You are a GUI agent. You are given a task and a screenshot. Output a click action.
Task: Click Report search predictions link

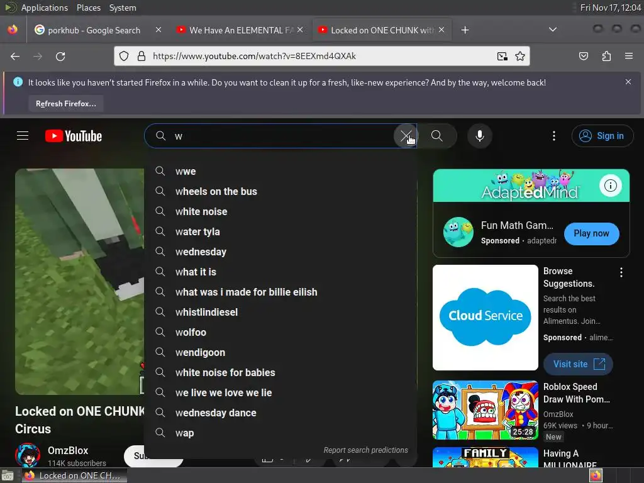coord(365,450)
